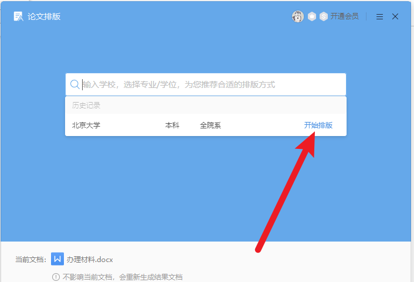Click the hexagon S coin badge
Viewport: 414px width, 282px height.
tap(324, 16)
